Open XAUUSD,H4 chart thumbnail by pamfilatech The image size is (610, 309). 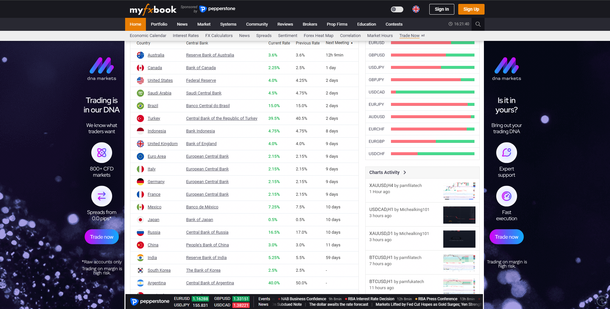pos(459,191)
